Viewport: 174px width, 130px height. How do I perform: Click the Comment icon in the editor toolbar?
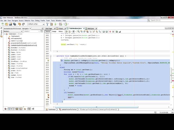pyautogui.click(x=117, y=31)
